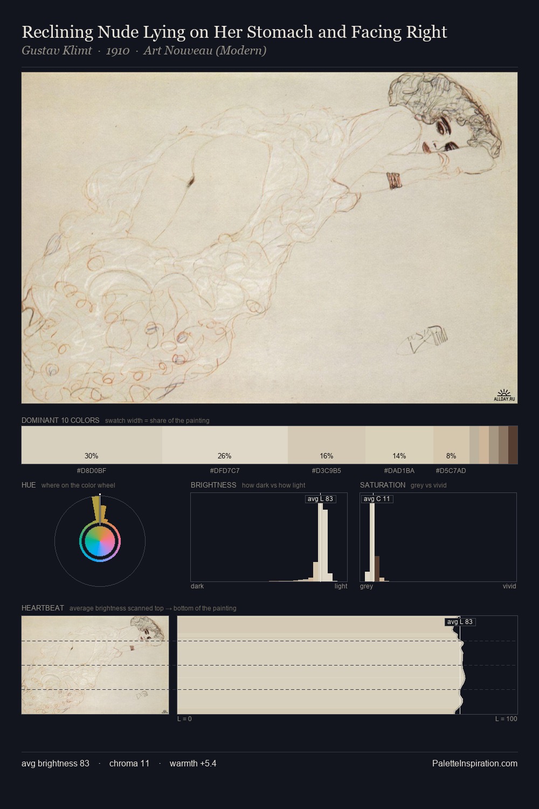This screenshot has height=809, width=539.
Task: Click the DOMINANT 10 COLORS heading
Action: pos(60,420)
